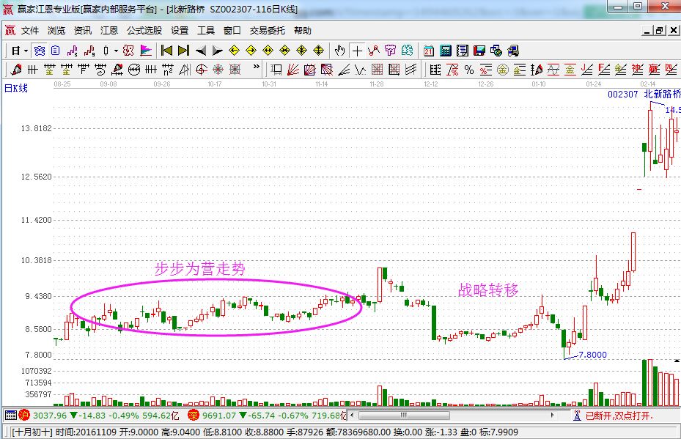Image resolution: width=681 pixels, height=439 pixels.
Task: Open the calculator tool
Action: tap(445, 51)
